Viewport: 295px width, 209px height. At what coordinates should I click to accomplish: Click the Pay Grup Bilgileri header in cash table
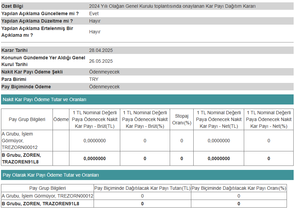tap(27, 119)
